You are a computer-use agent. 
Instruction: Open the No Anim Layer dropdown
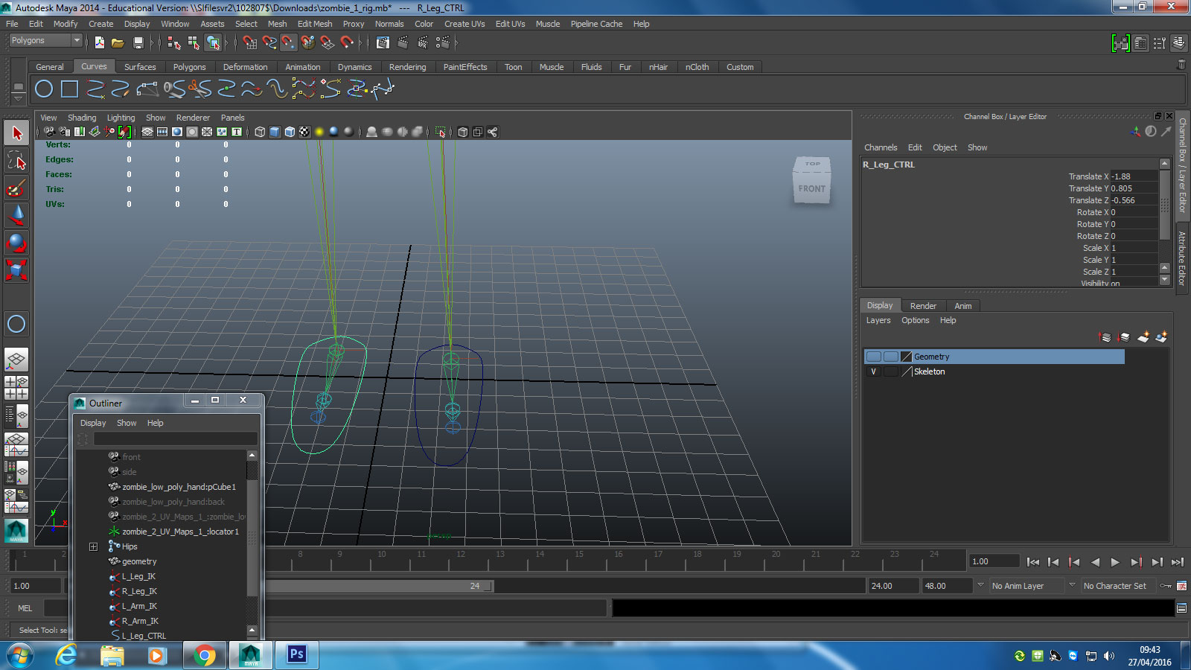click(980, 585)
